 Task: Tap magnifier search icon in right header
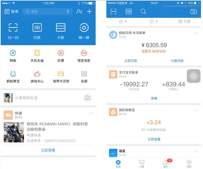[143, 11]
